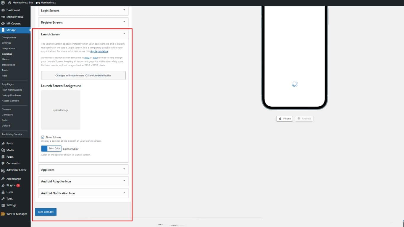Image resolution: width=404 pixels, height=227 pixels.
Task: Switch preview to iPhone
Action: (x=285, y=119)
